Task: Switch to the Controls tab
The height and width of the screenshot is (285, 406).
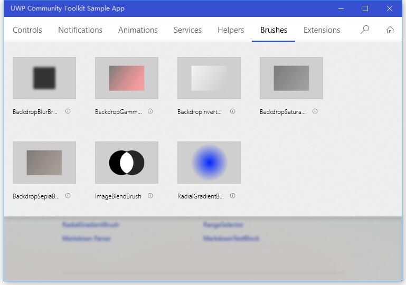Action: click(27, 30)
